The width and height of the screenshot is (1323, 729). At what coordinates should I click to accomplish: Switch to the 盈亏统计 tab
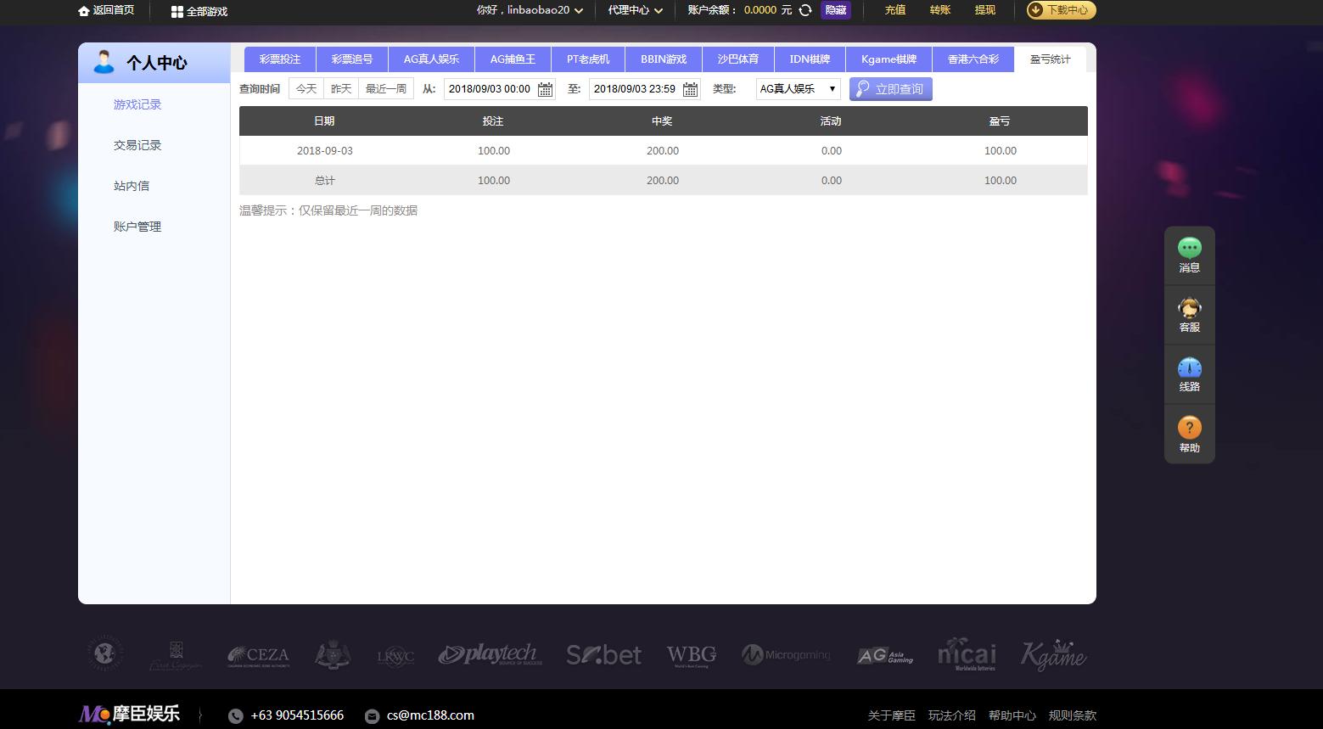click(x=1051, y=59)
